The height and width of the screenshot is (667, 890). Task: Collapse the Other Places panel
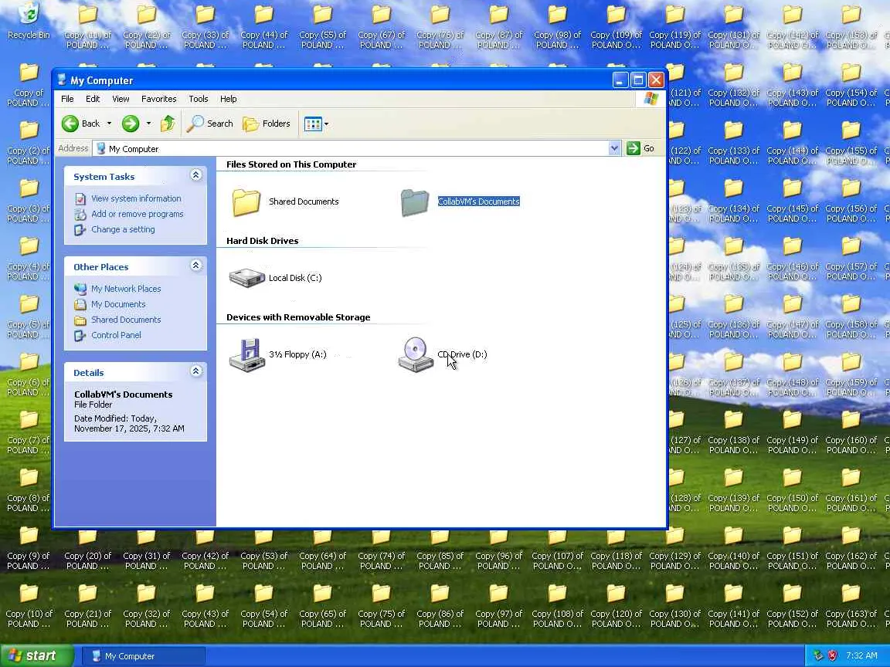pyautogui.click(x=195, y=266)
